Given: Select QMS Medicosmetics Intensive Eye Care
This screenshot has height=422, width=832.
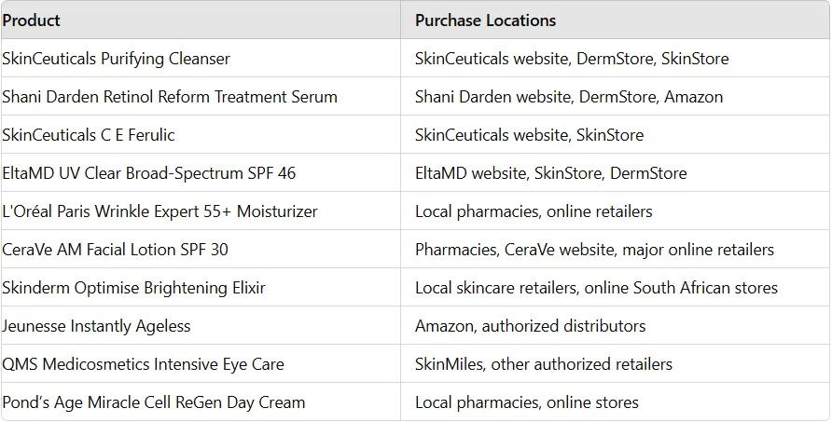Looking at the screenshot, I should coord(143,364).
